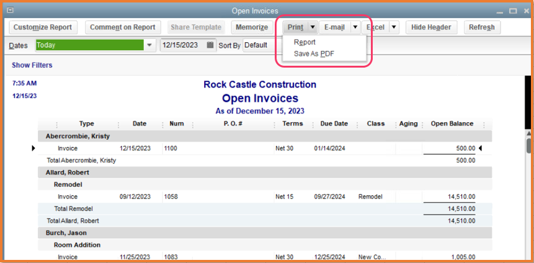Click the Type column header

(86, 123)
